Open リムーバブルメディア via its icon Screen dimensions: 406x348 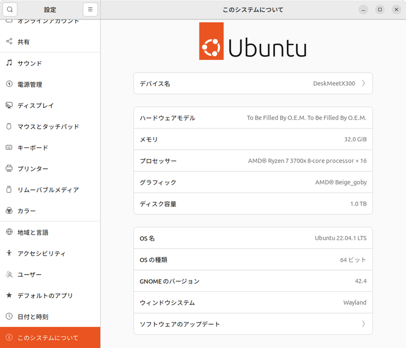[x=9, y=190]
